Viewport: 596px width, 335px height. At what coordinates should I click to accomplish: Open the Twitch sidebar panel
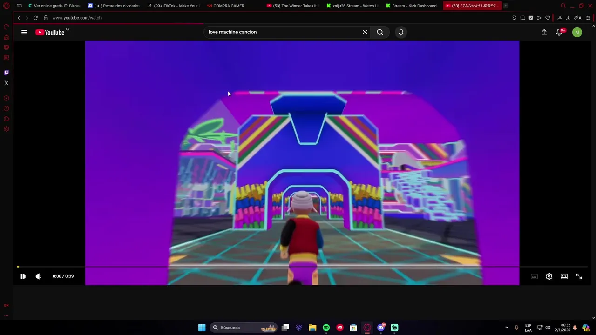7,73
